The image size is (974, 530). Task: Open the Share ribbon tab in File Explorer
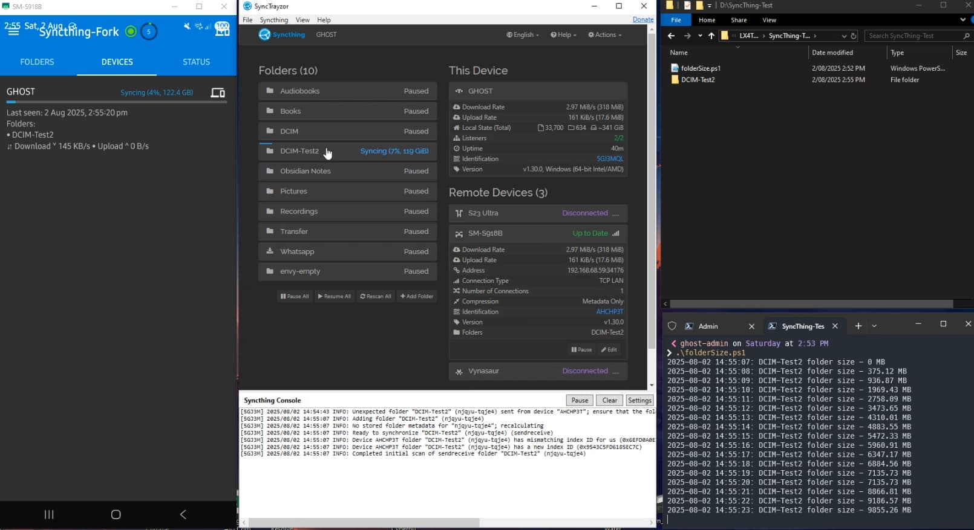(x=739, y=20)
